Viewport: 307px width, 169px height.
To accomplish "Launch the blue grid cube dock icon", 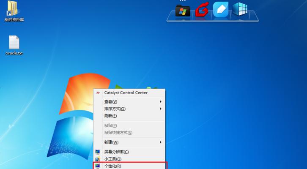I will 240,9.
